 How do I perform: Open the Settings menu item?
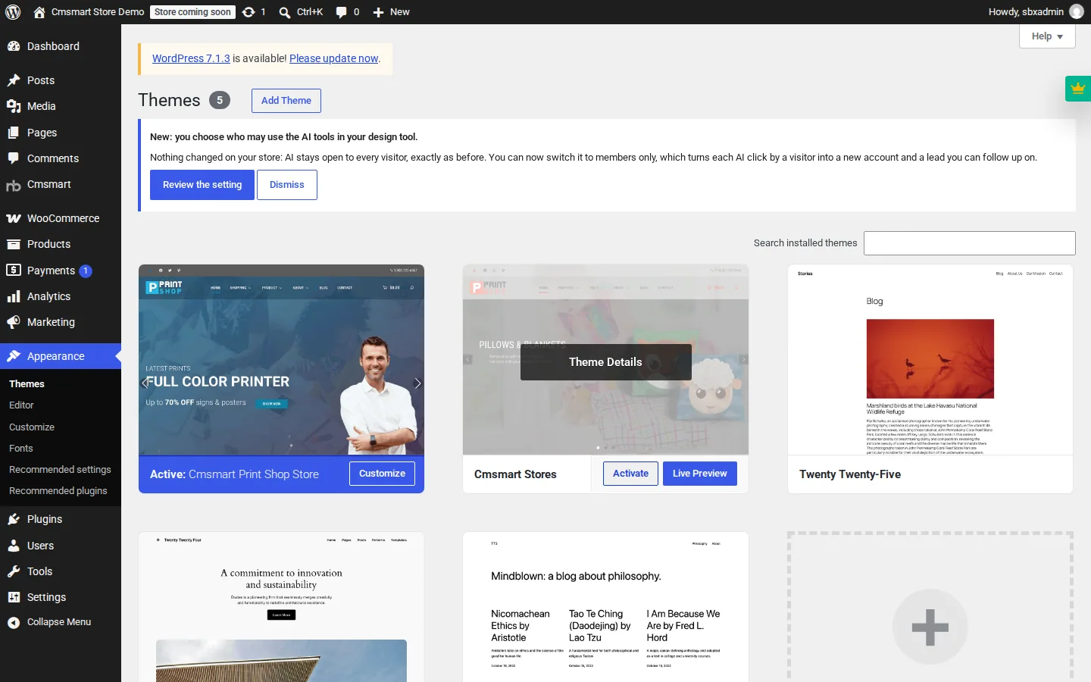(x=61, y=597)
